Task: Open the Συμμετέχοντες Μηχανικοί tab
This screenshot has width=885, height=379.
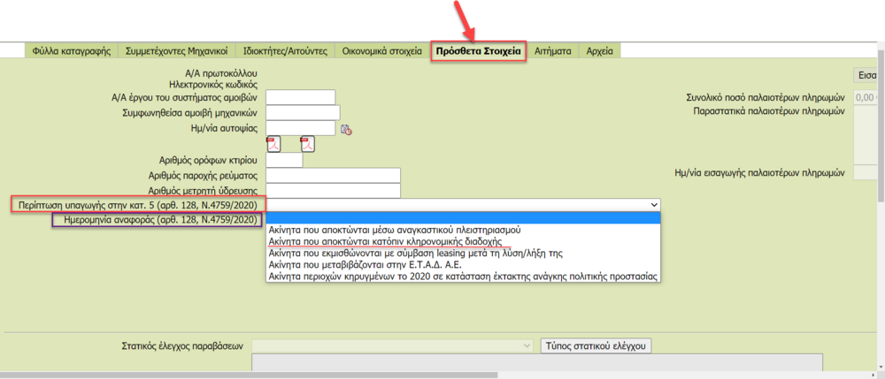Action: click(177, 51)
